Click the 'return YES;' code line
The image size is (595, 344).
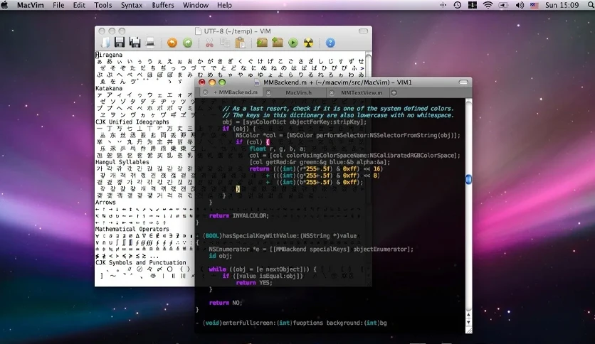coord(254,283)
